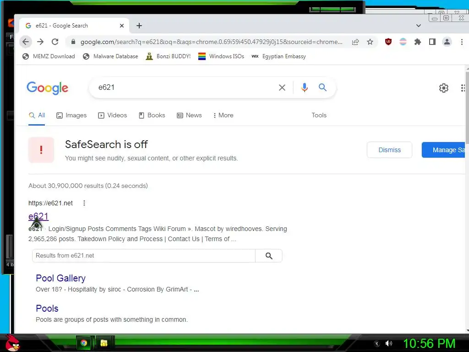Close the e621 Google Search tab
Viewport: 469px width, 352px height.
coord(122,26)
